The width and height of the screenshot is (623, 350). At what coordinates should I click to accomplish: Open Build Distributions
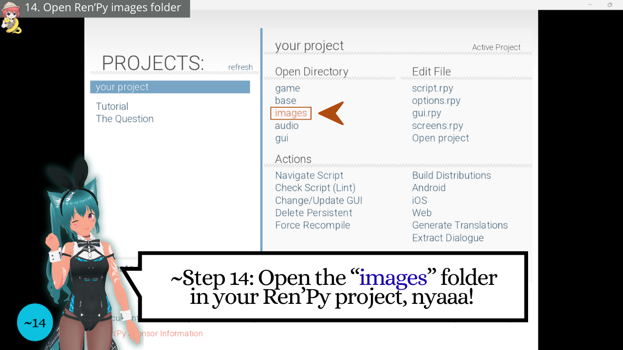click(x=452, y=175)
